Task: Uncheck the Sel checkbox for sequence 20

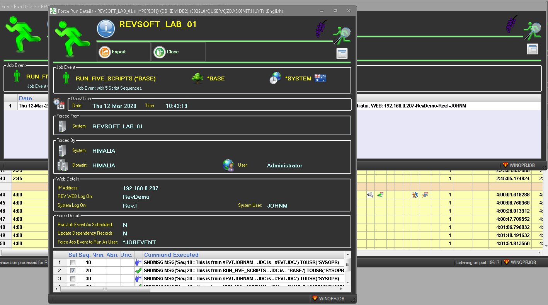Action: tap(73, 271)
